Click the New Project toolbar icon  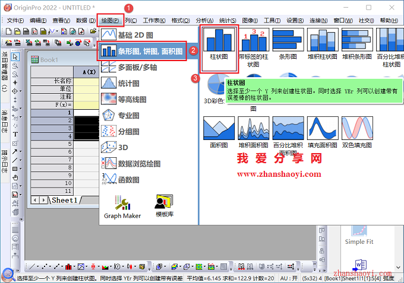8,31
